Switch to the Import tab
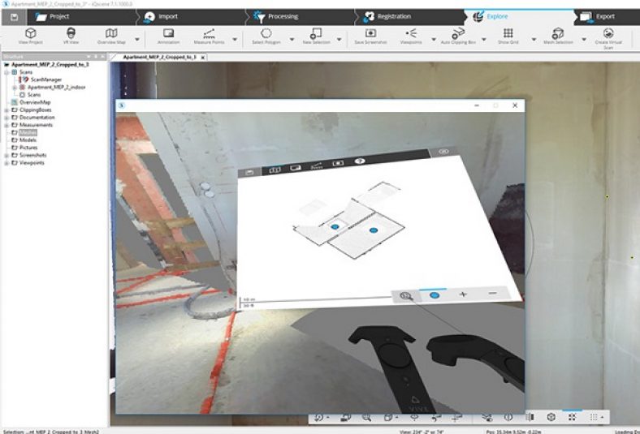Image resolution: width=640 pixels, height=434 pixels. [162, 17]
